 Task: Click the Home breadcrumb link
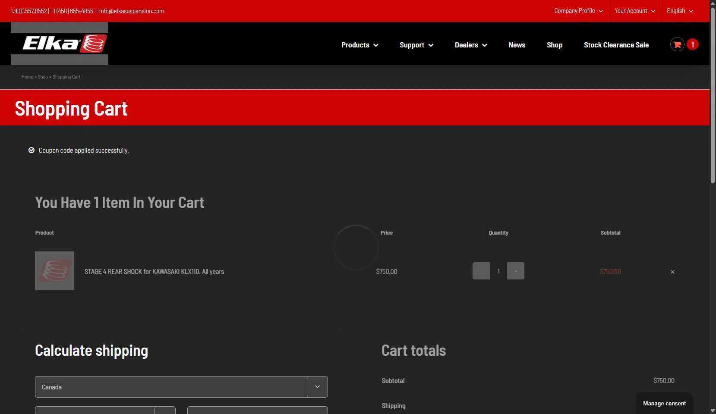tap(27, 77)
